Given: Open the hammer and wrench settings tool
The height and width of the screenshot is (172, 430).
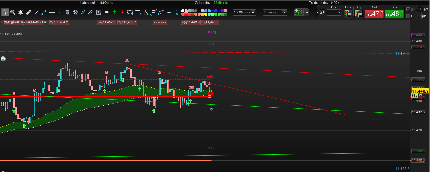Looking at the screenshot, I should (x=75, y=12).
